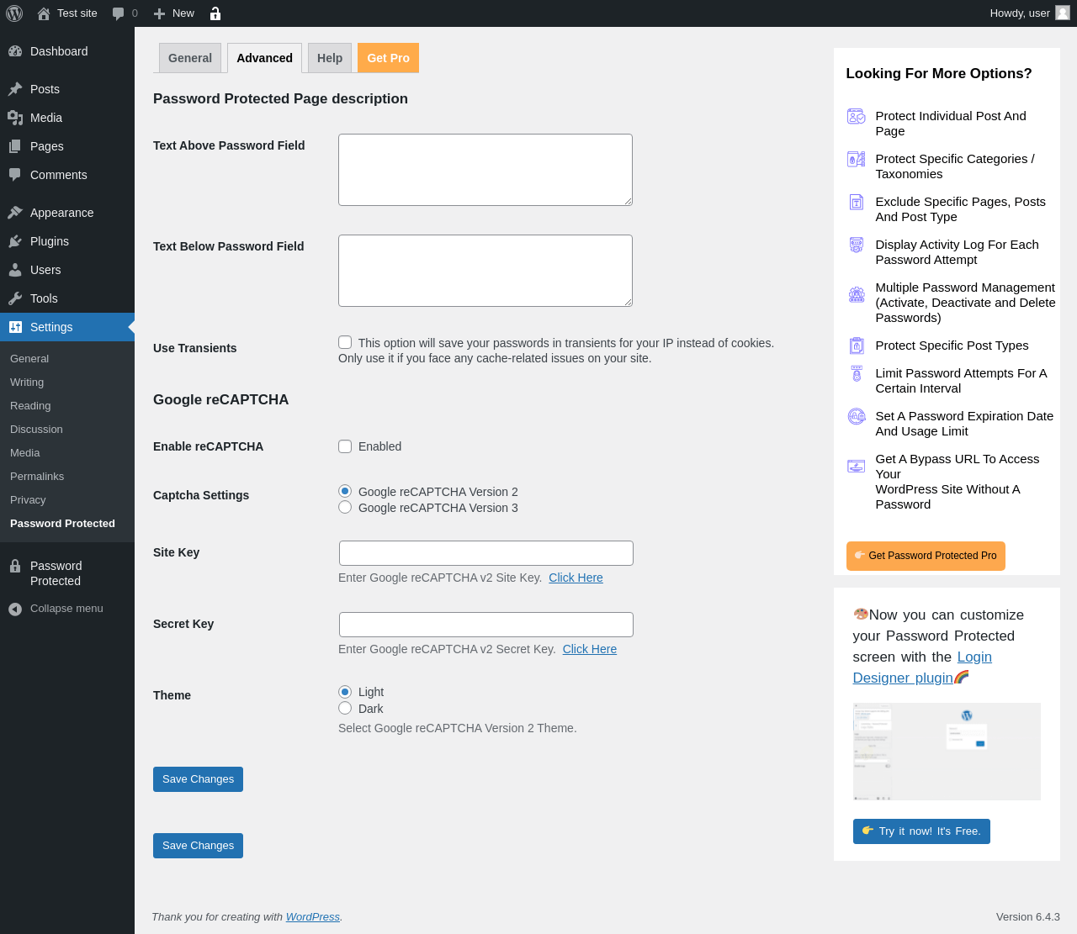Open the Howdy, user account menu
Screen dimensions: 1077x934
click(x=1030, y=13)
